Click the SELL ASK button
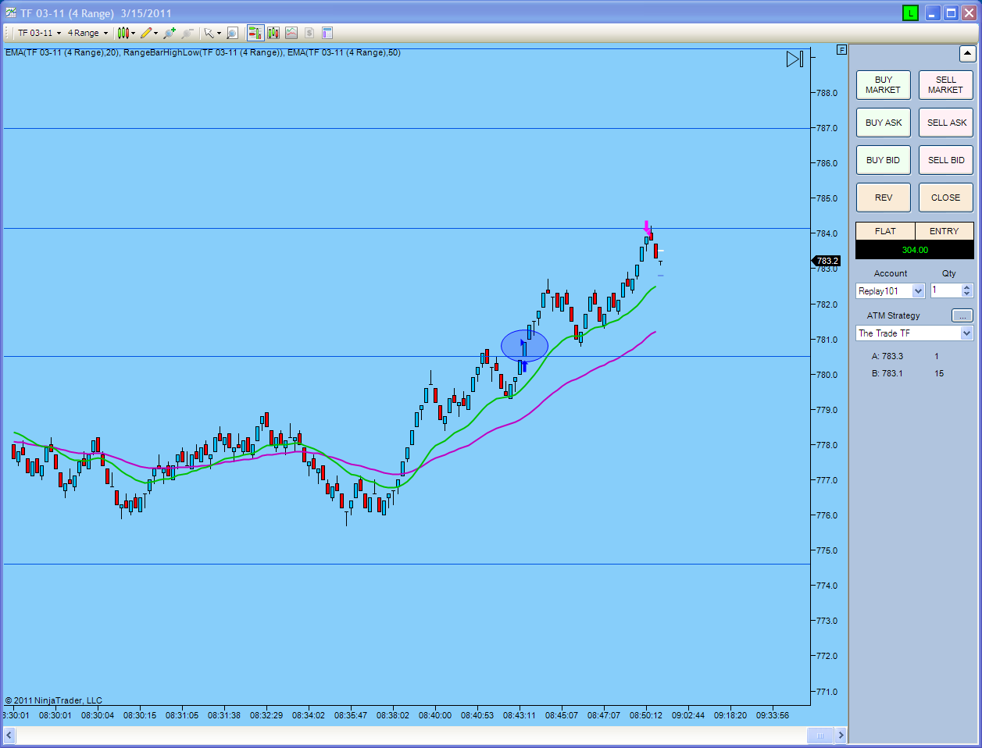 coord(945,123)
